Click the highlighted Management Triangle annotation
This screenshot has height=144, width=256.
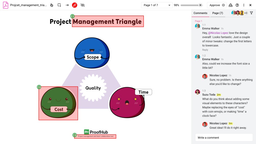108,21
